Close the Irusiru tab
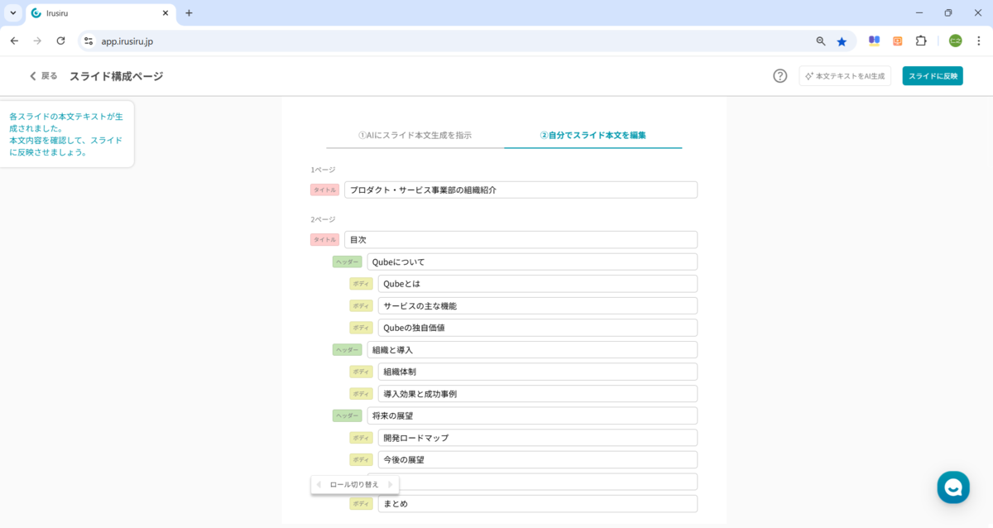 tap(165, 13)
